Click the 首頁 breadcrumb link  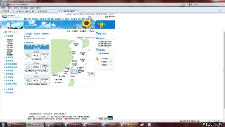click(69, 31)
